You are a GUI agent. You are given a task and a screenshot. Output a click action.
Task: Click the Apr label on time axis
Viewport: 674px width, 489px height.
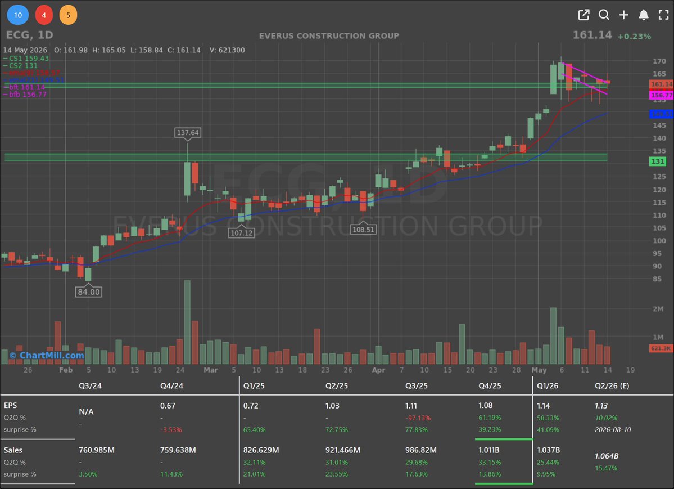coord(378,370)
